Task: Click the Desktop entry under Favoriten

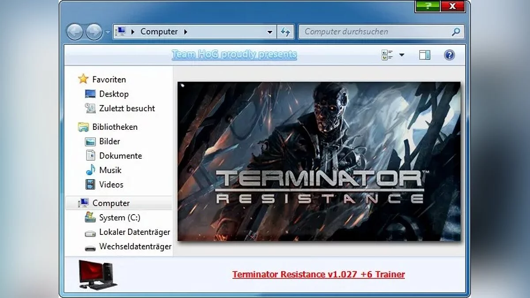Action: (114, 94)
